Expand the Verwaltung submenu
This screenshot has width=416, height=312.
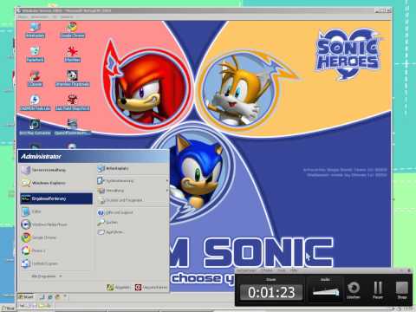click(x=133, y=191)
